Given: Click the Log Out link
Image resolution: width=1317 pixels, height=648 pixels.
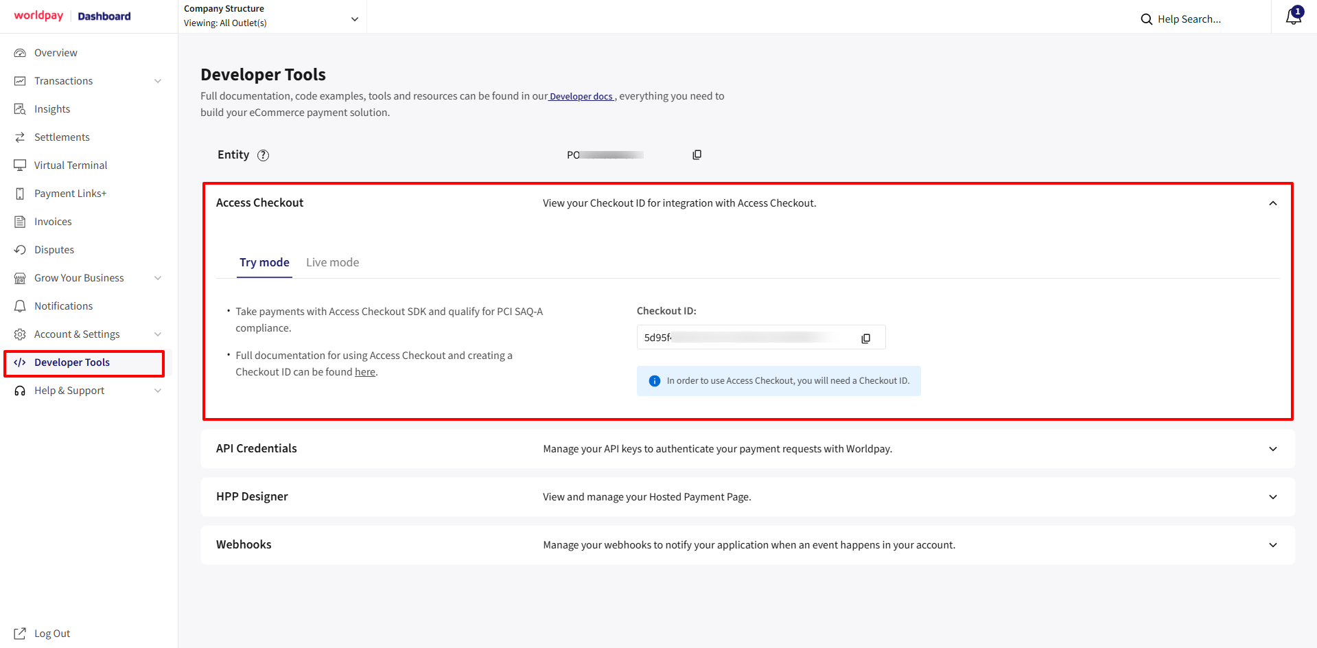Looking at the screenshot, I should click(52, 634).
